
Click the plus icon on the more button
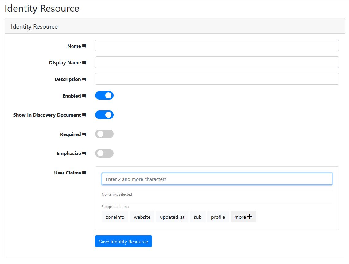pyautogui.click(x=250, y=216)
